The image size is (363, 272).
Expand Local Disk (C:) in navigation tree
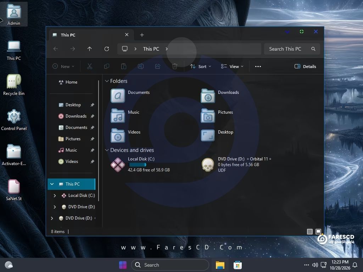click(55, 195)
